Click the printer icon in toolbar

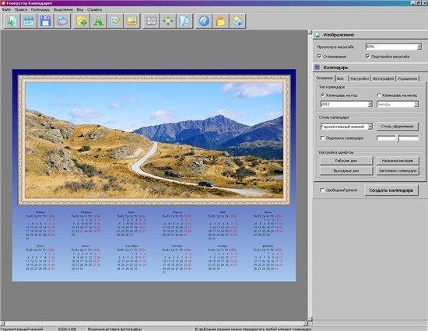(x=62, y=21)
